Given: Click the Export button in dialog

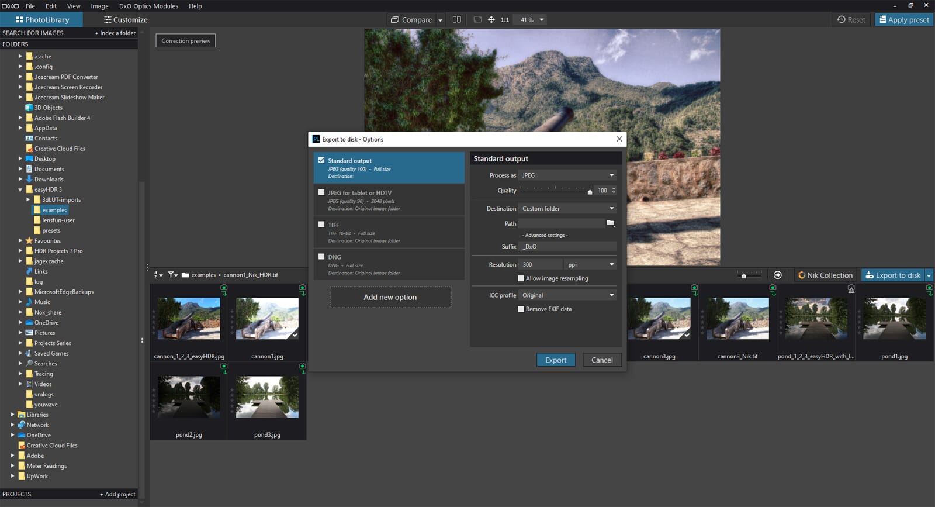Looking at the screenshot, I should (x=556, y=360).
